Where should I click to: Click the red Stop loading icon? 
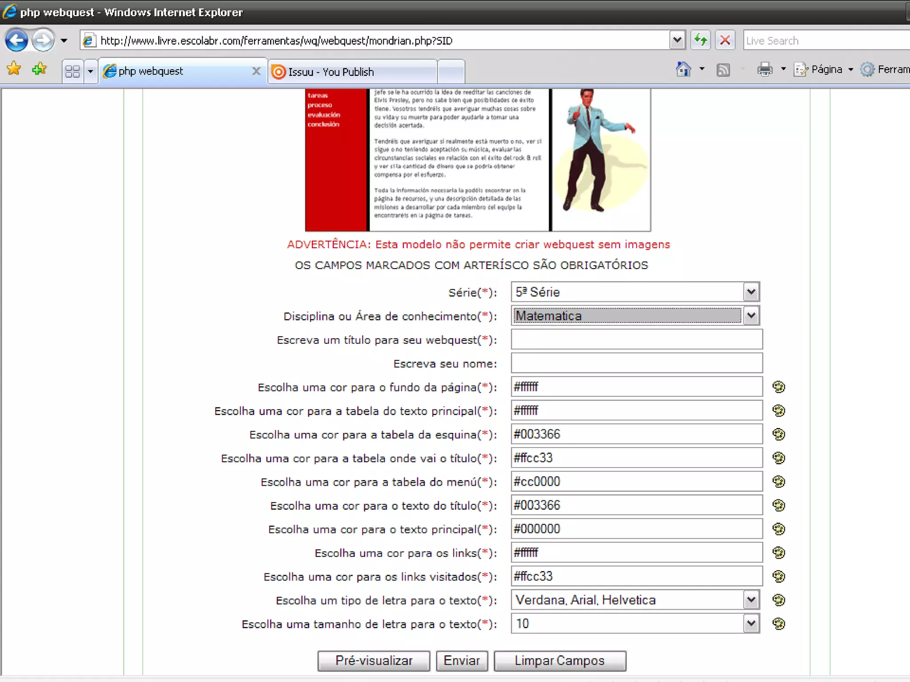pos(725,40)
